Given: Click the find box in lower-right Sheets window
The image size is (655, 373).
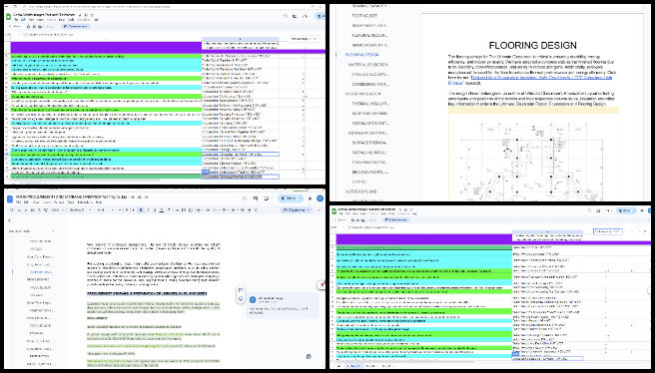Looking at the screenshot, I should click(x=607, y=231).
